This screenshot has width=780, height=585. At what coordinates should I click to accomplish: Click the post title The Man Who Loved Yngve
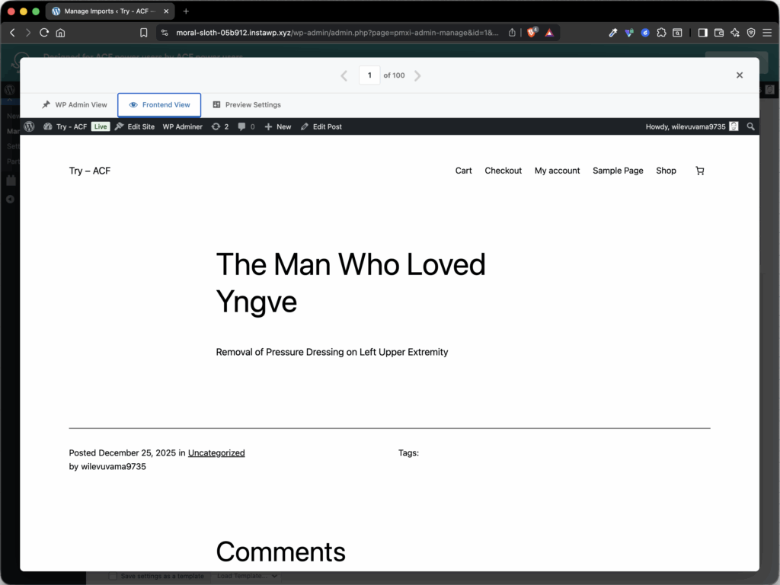(350, 283)
